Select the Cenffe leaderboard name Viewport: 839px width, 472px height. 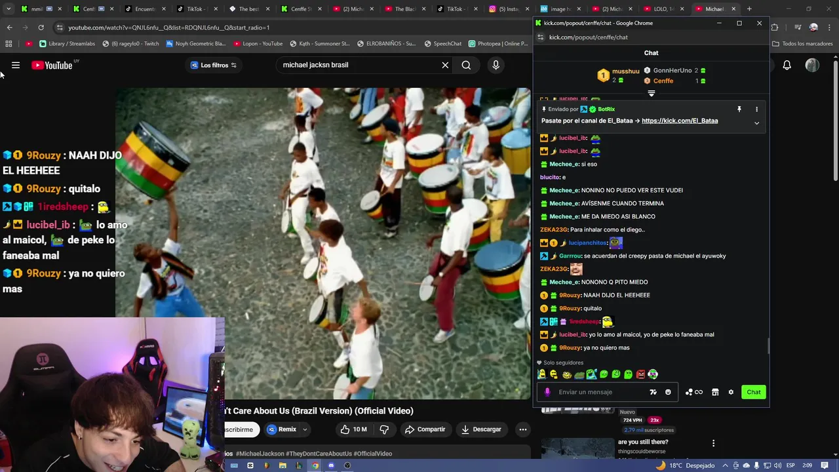click(663, 81)
